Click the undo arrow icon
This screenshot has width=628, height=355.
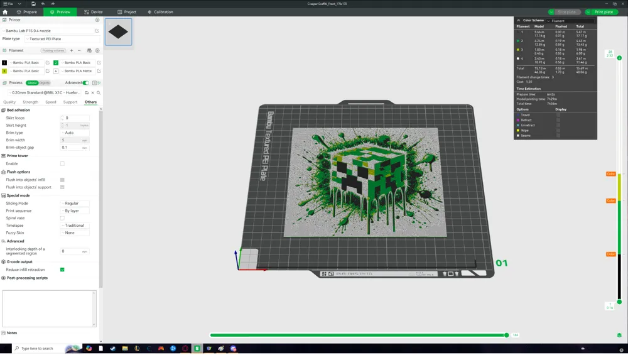click(x=43, y=4)
